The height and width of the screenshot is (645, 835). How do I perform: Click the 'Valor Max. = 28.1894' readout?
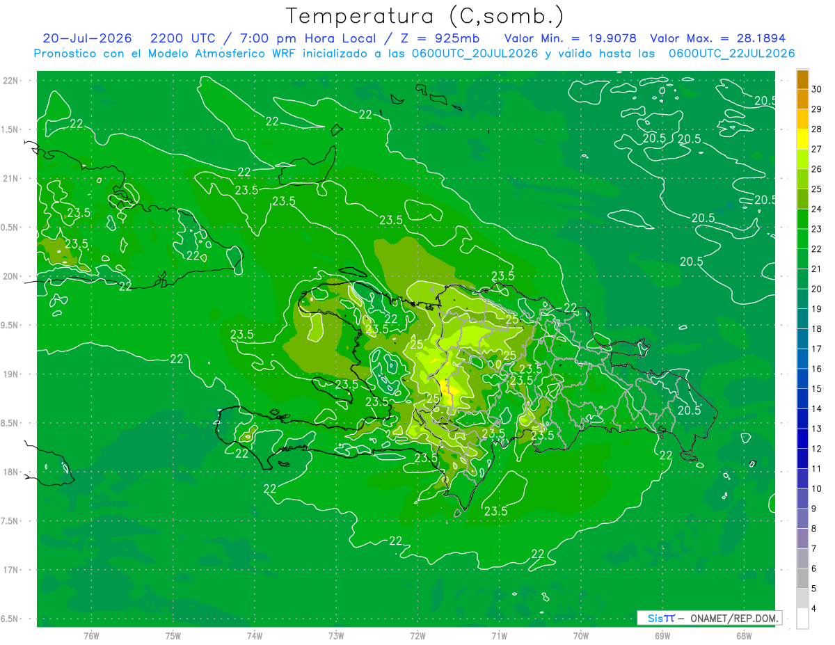click(717, 38)
